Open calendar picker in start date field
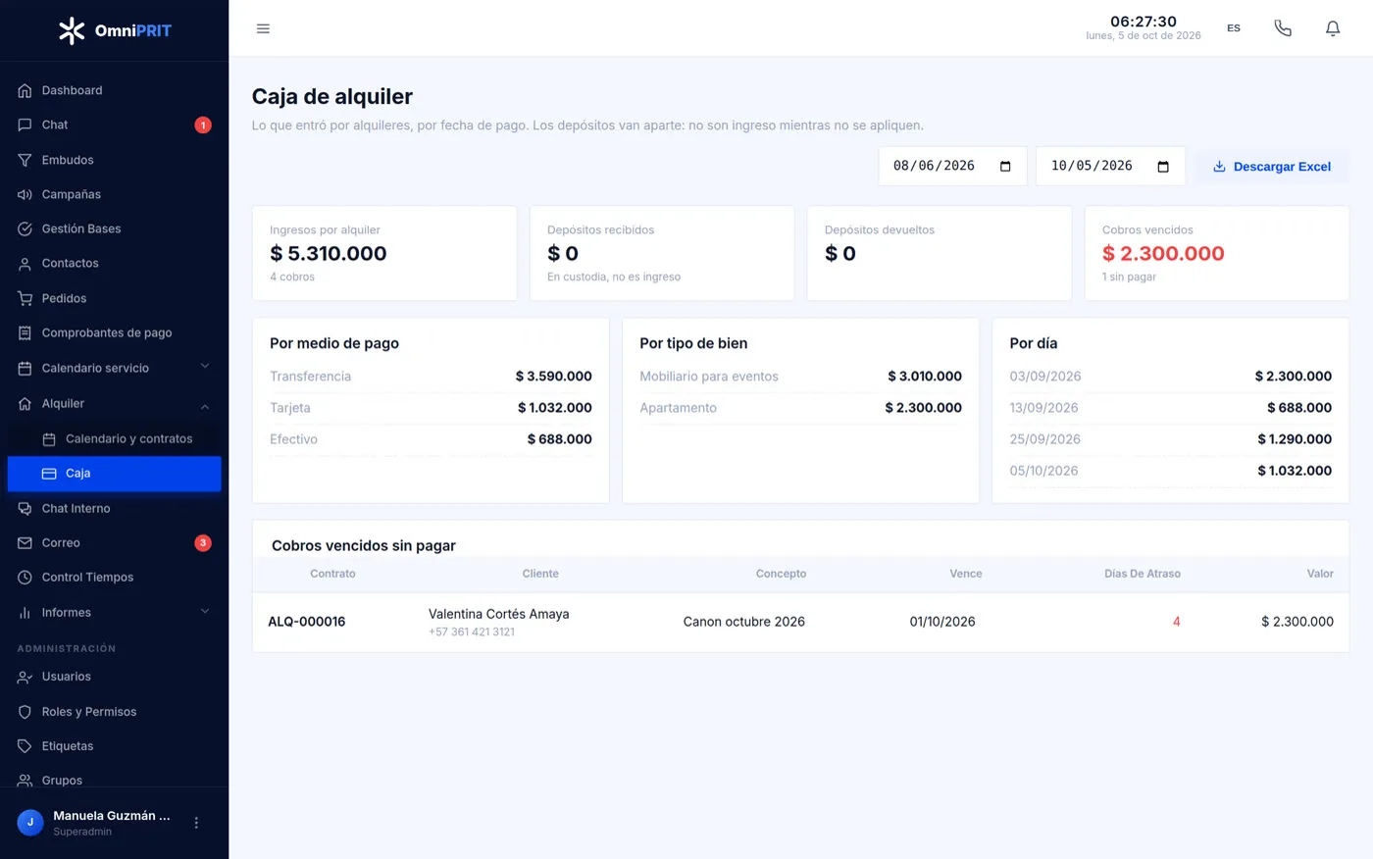The width and height of the screenshot is (1373, 859). point(1005,167)
